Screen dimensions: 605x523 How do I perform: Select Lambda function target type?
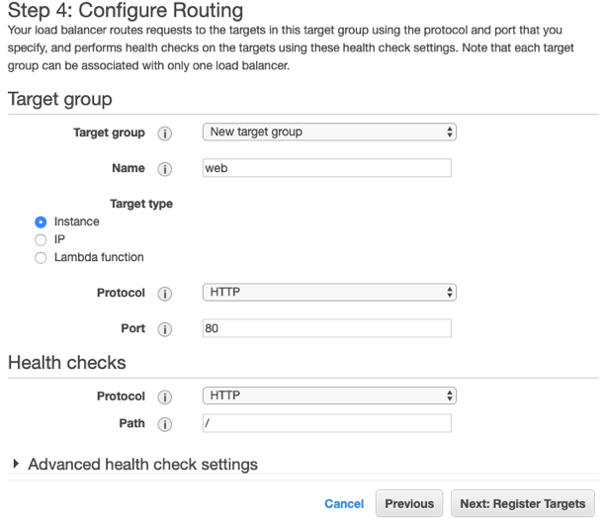click(41, 257)
